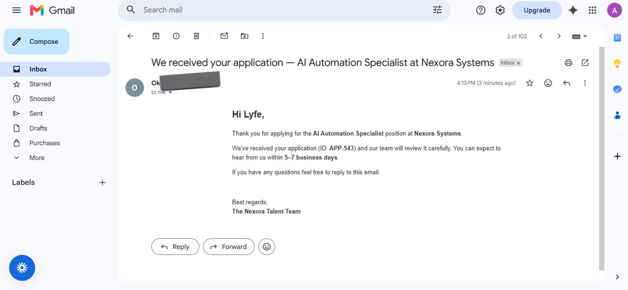This screenshot has height=290, width=628.
Task: Click the 'Hi Lyfe,' greeting
Action: pos(248,114)
